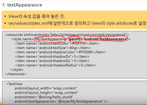
Task: Click the android:layout_width attribute line
Action: 46,88
